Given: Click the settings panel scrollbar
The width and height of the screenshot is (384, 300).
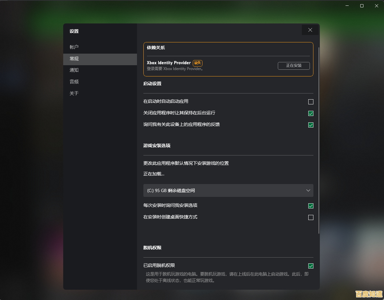Looking at the screenshot, I should pyautogui.click(x=318, y=138).
